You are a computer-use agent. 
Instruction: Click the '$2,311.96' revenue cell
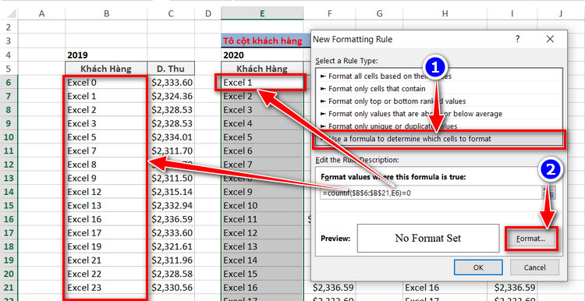(x=171, y=260)
